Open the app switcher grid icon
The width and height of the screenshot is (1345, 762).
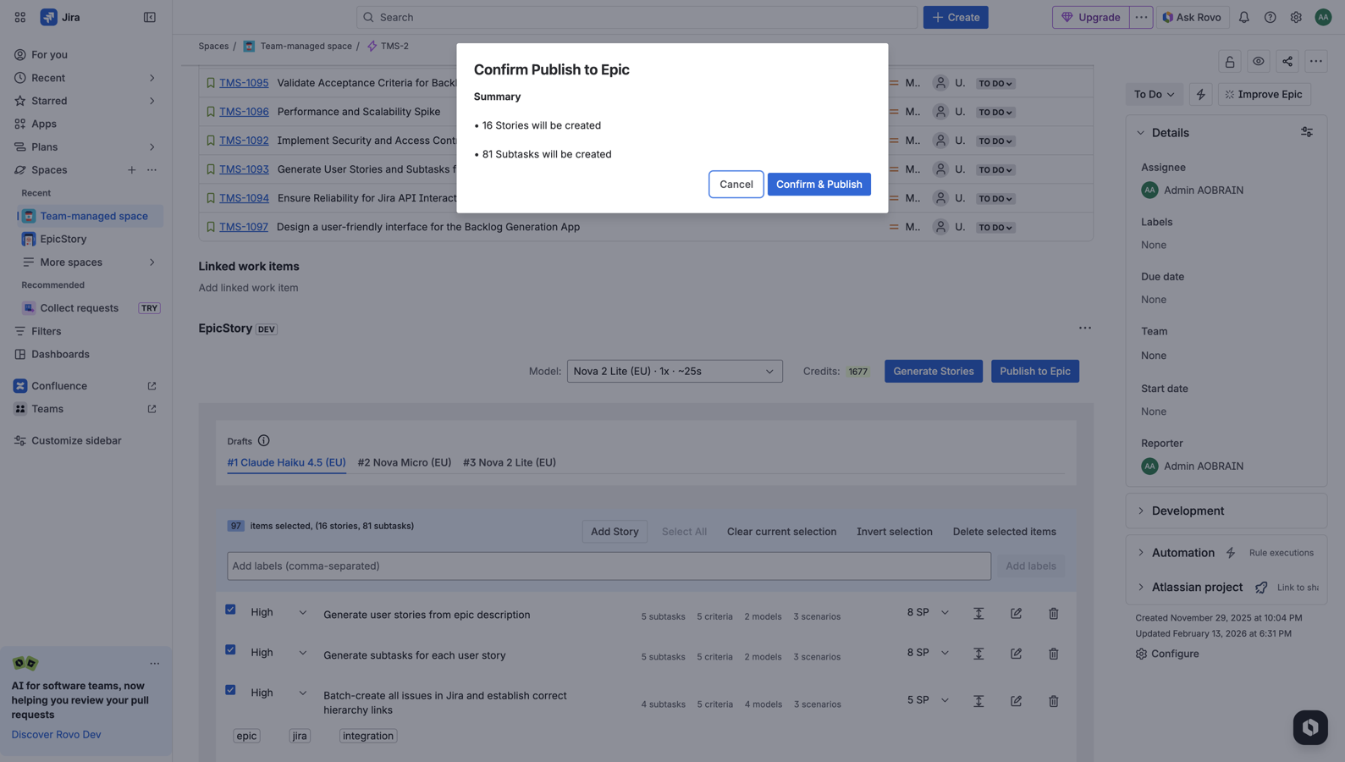click(19, 17)
